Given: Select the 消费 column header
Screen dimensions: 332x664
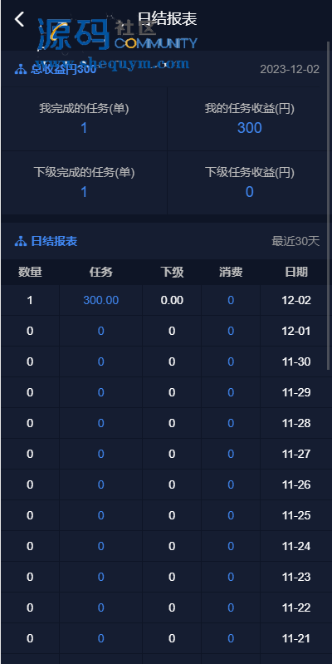Looking at the screenshot, I should point(231,273).
